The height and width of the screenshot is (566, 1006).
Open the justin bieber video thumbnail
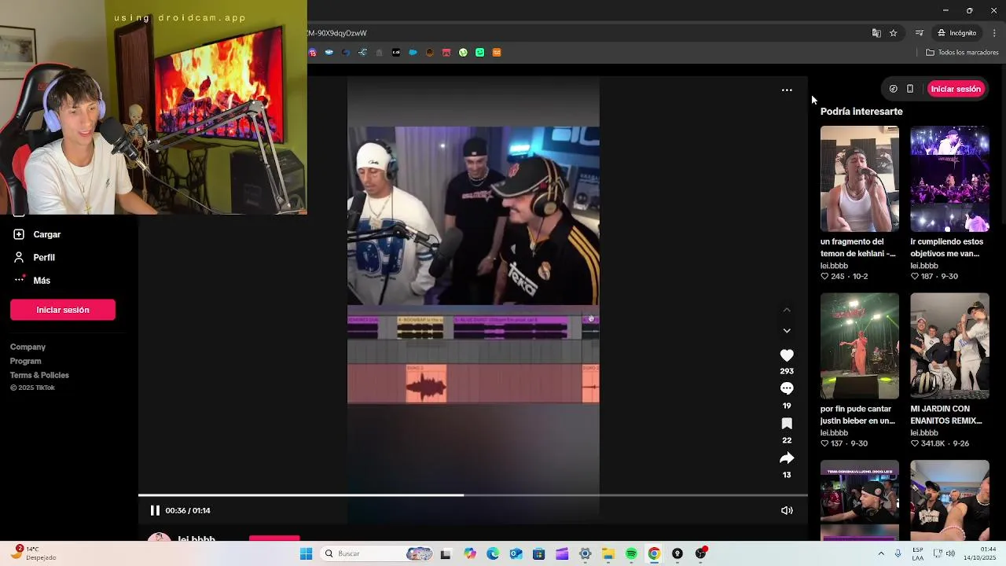860,346
